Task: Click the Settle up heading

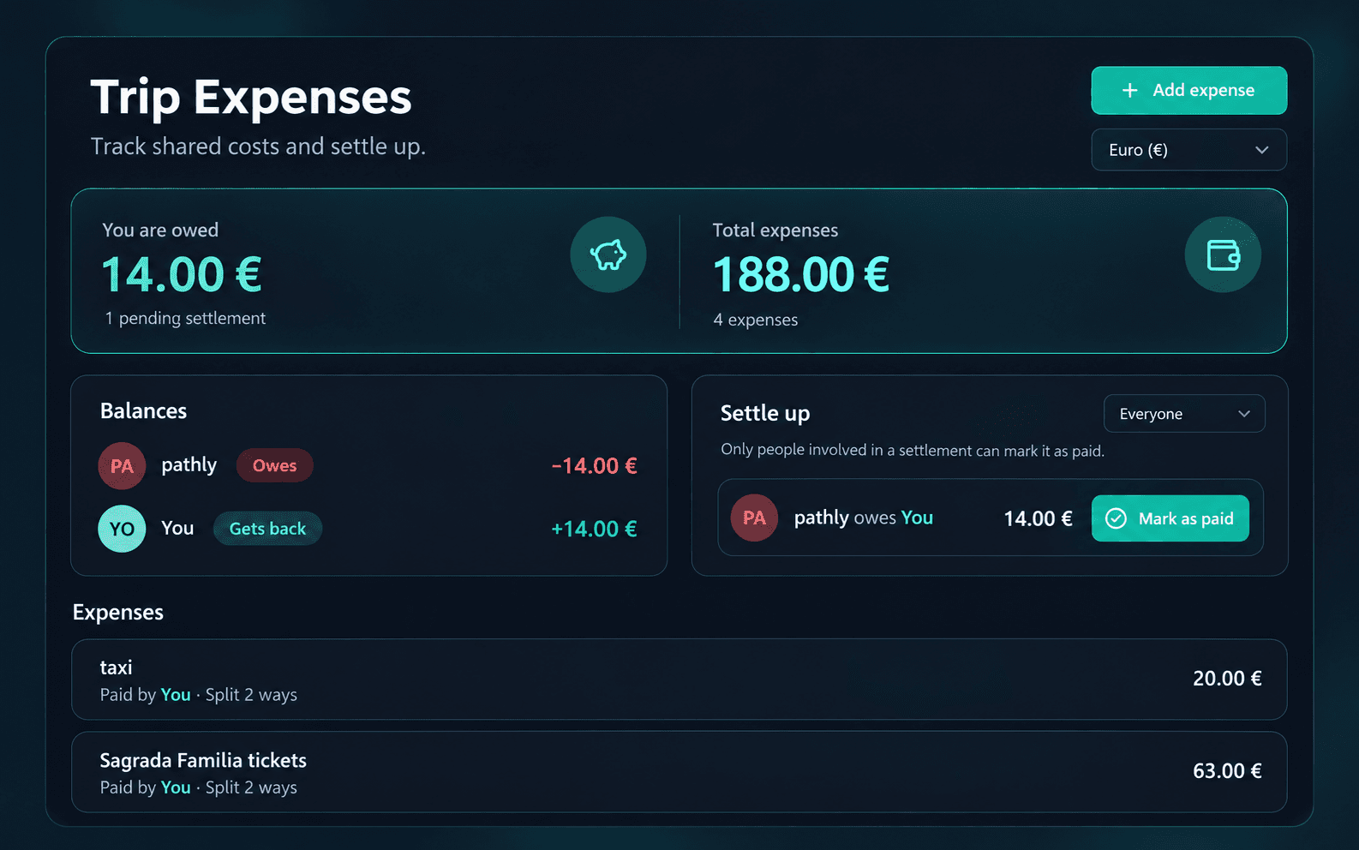Action: (x=765, y=414)
